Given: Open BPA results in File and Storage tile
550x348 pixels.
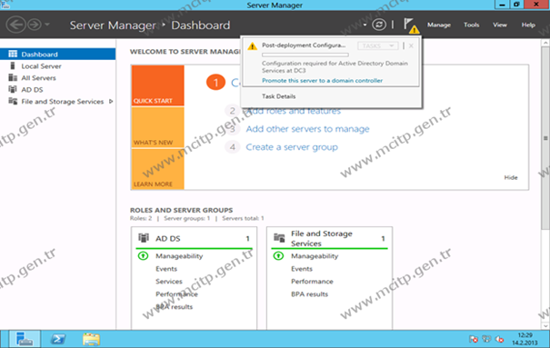Looking at the screenshot, I should pos(309,294).
